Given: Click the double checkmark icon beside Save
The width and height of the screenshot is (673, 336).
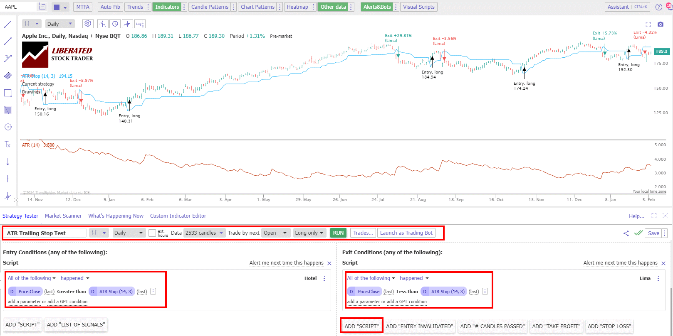Looking at the screenshot, I should coord(638,233).
